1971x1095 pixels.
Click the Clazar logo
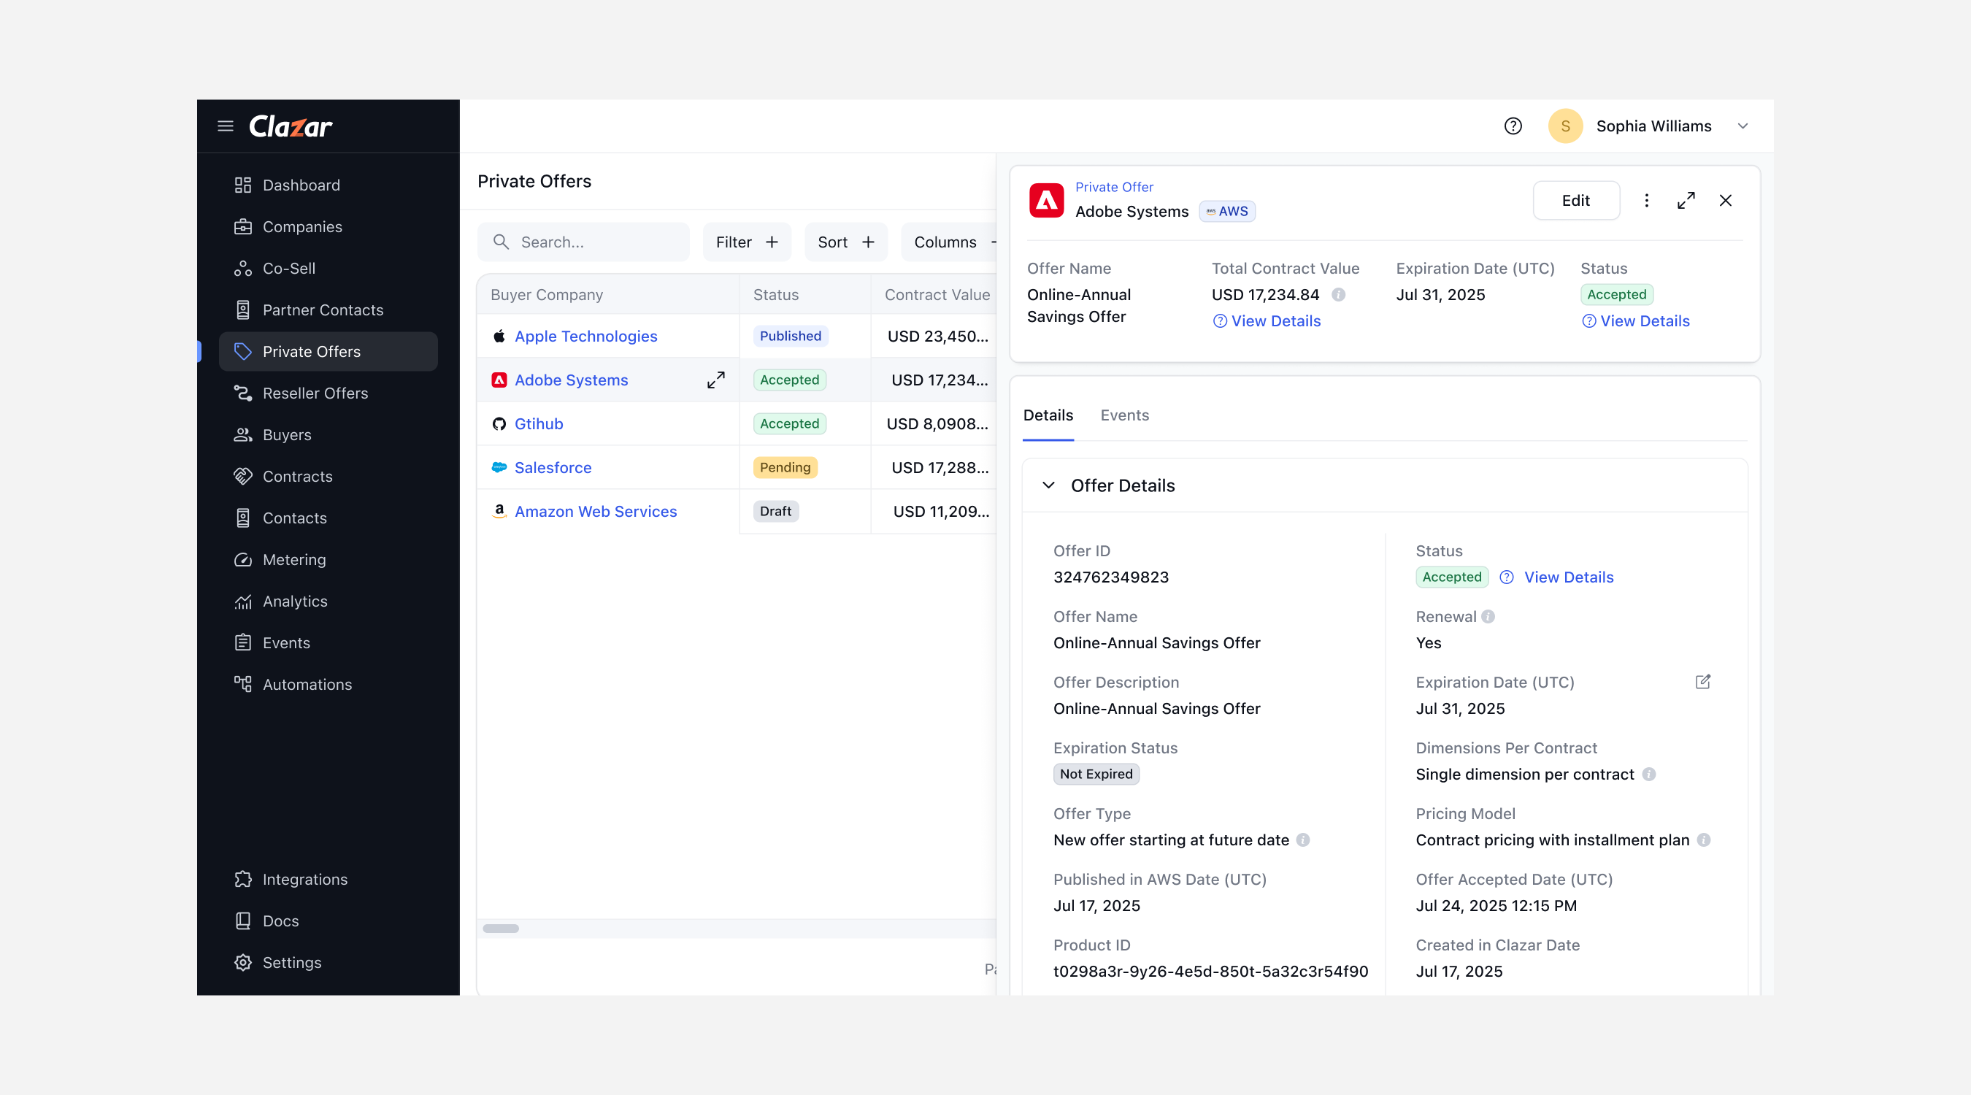tap(290, 126)
